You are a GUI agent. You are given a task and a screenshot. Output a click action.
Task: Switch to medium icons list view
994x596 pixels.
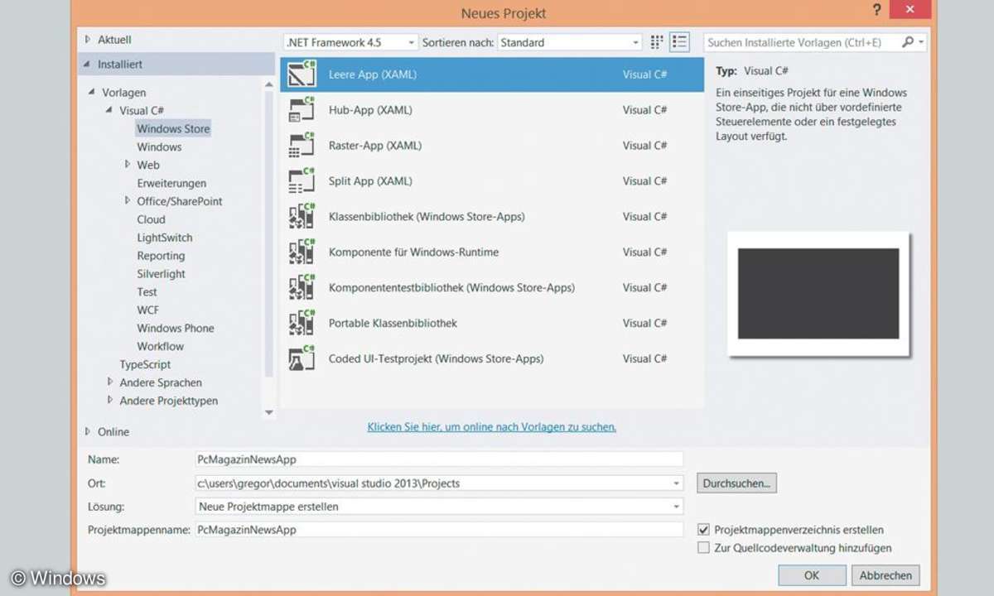pyautogui.click(x=679, y=42)
